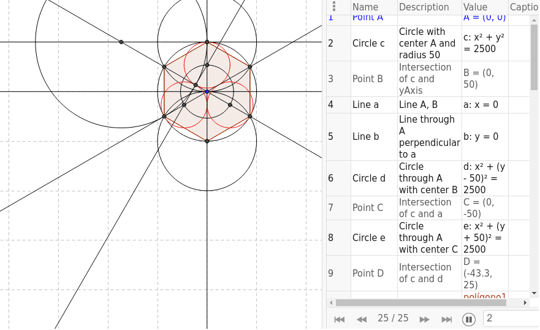540x330 pixels.
Task: Click 'Circle through A with center B' description
Action: [x=430, y=178]
